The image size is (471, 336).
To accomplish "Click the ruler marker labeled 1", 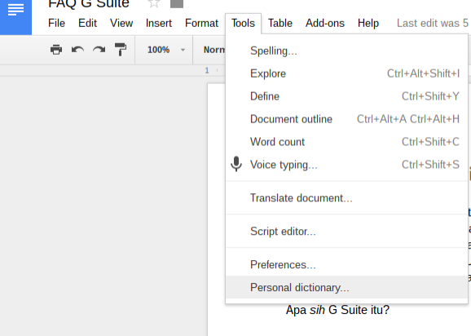I will [207, 71].
